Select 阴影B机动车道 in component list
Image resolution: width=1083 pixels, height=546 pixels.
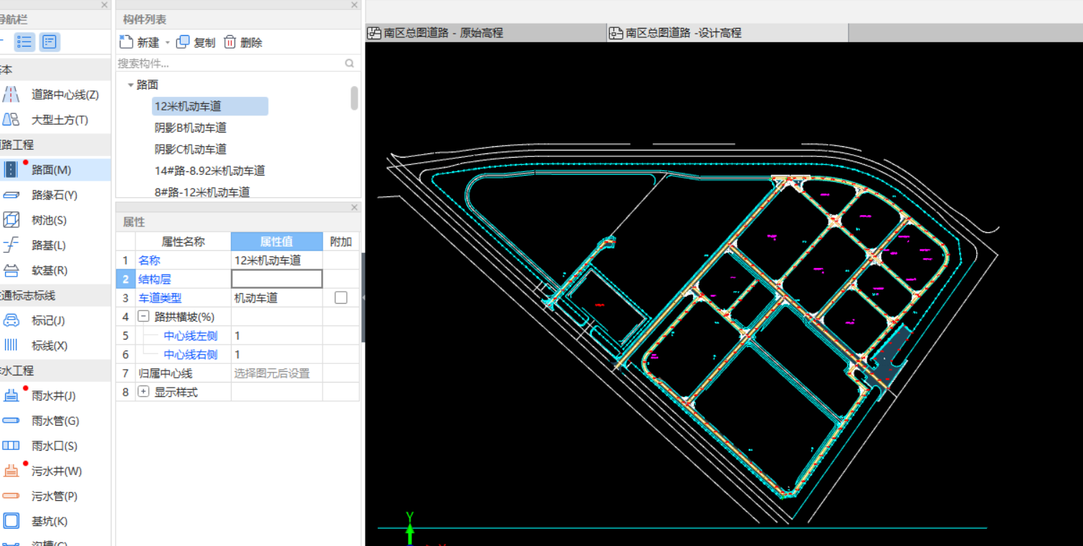tap(191, 128)
